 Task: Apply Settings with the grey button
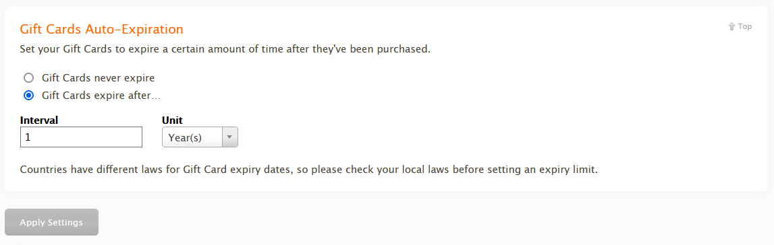click(x=51, y=222)
